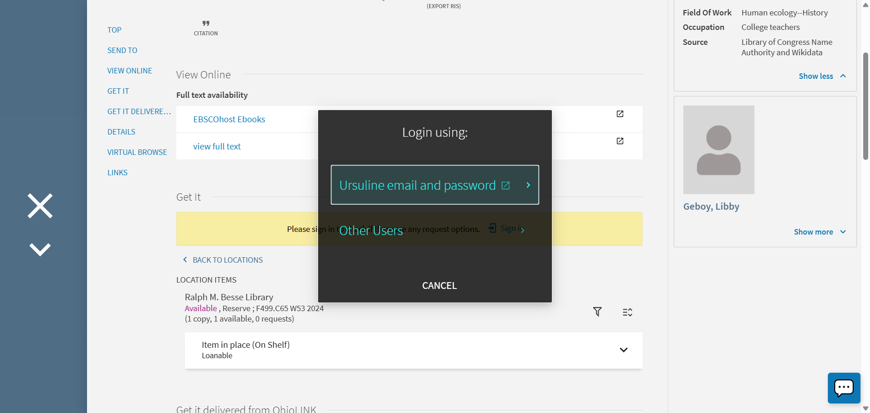Click the sort list icon for location items
Image resolution: width=870 pixels, height=413 pixels.
click(x=627, y=312)
